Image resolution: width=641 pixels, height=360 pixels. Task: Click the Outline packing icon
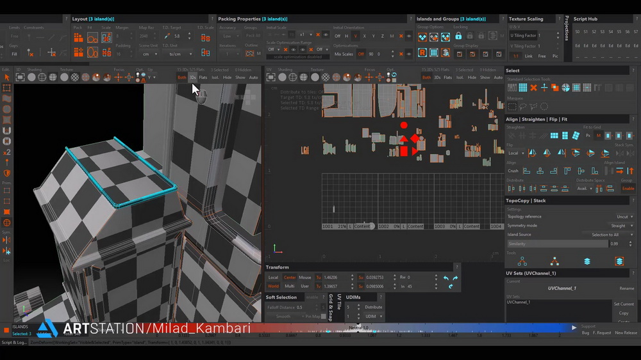(249, 54)
